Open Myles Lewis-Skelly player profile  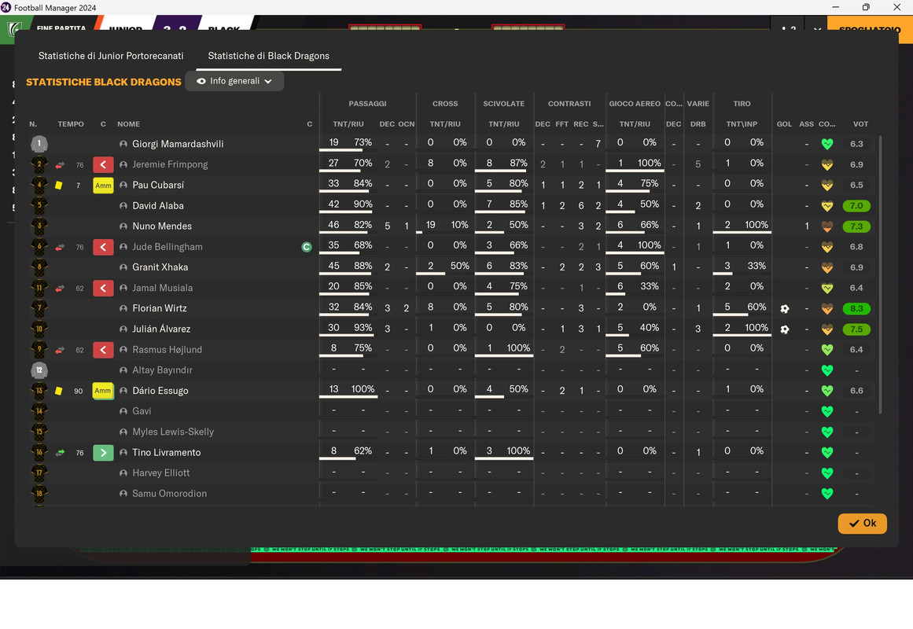[173, 432]
